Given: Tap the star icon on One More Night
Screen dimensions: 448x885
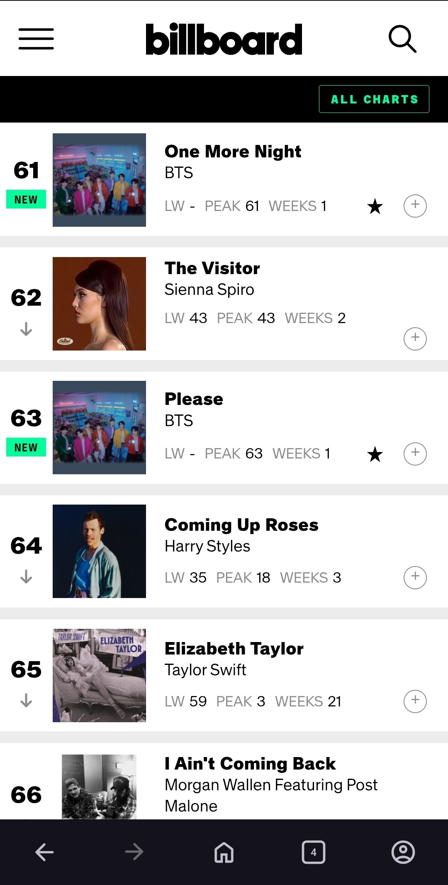Looking at the screenshot, I should coord(375,206).
